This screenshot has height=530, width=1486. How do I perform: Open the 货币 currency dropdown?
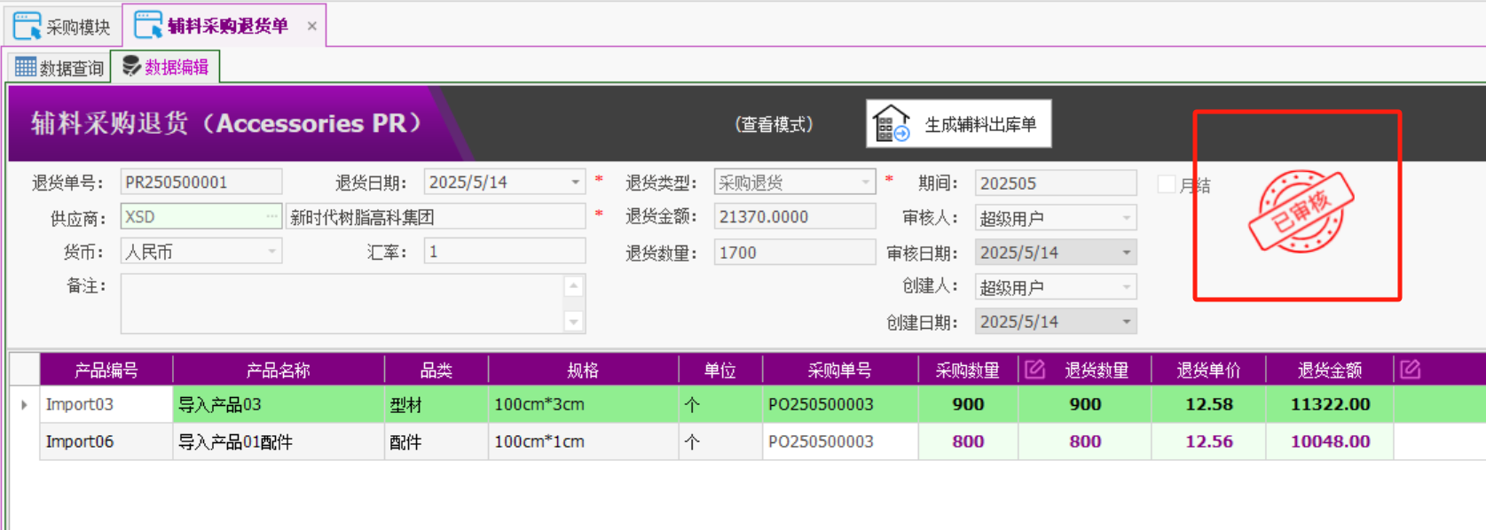click(271, 253)
